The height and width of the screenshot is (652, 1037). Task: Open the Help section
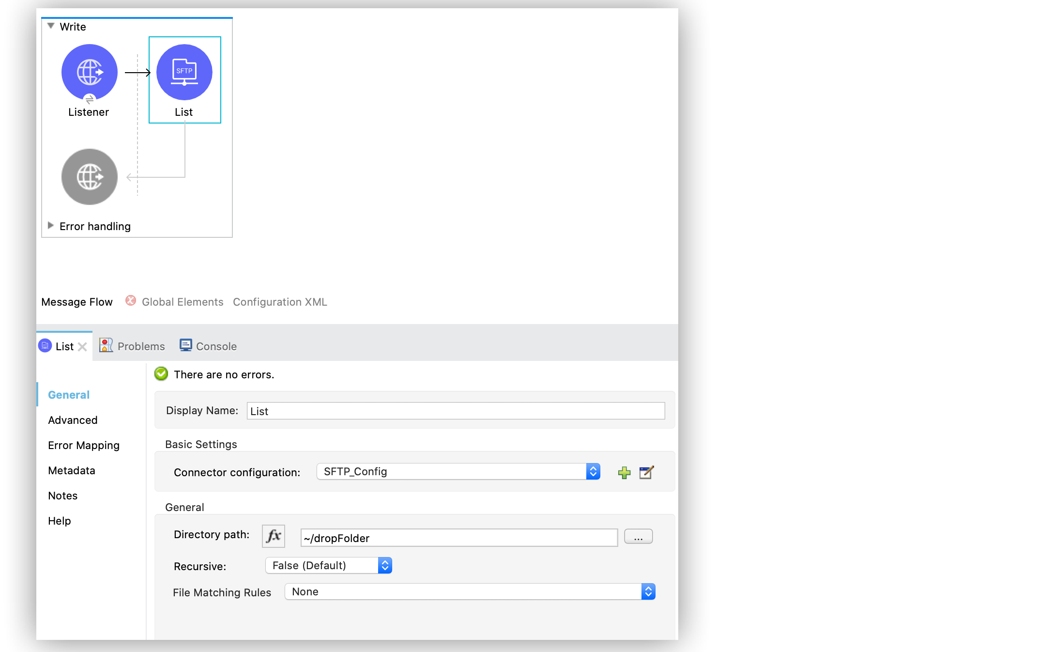click(x=59, y=521)
